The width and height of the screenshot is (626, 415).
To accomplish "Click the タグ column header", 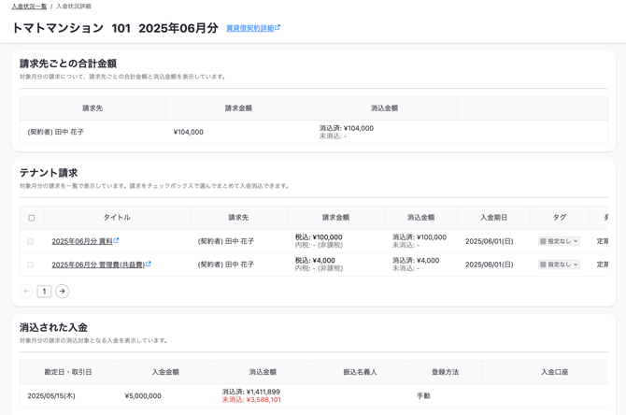I will click(x=560, y=217).
